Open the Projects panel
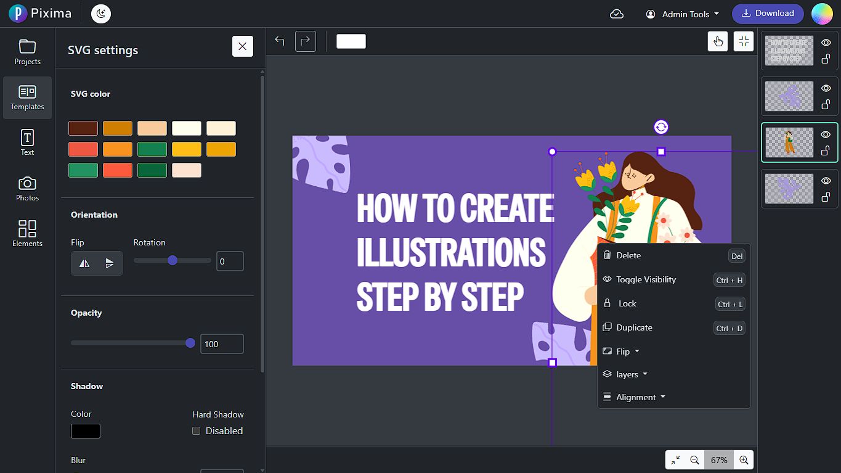This screenshot has width=841, height=473. (27, 52)
